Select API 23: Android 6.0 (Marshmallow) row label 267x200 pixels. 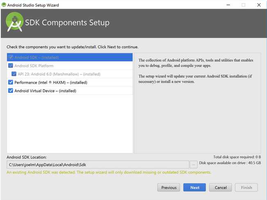point(59,74)
